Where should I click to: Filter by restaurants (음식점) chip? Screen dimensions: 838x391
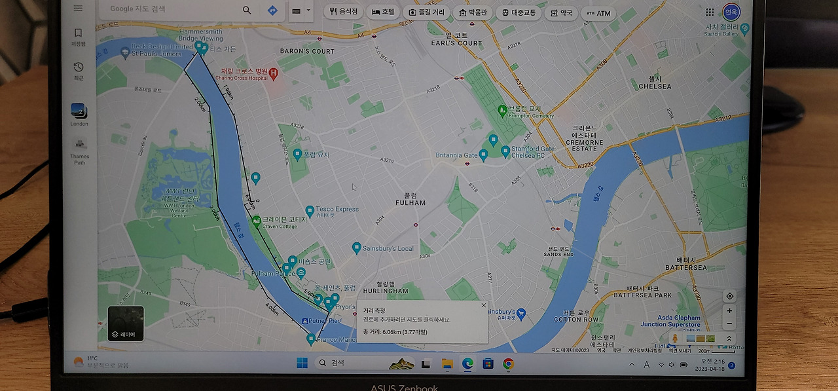(x=344, y=12)
